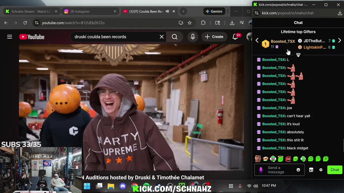Open site information icon in YouTube address bar
Viewport: 344px width, 193px height.
coord(37,23)
